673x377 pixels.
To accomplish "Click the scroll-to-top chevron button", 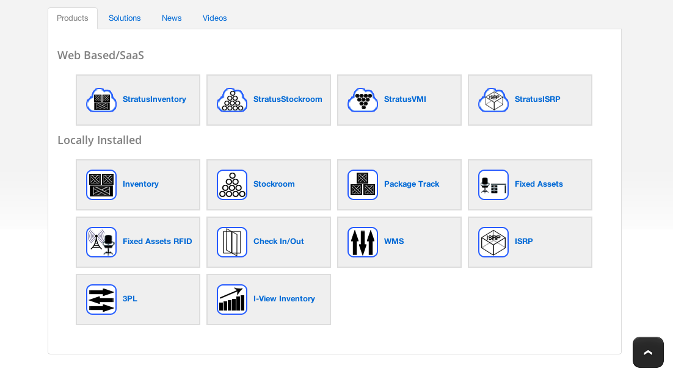I will pyautogui.click(x=648, y=353).
